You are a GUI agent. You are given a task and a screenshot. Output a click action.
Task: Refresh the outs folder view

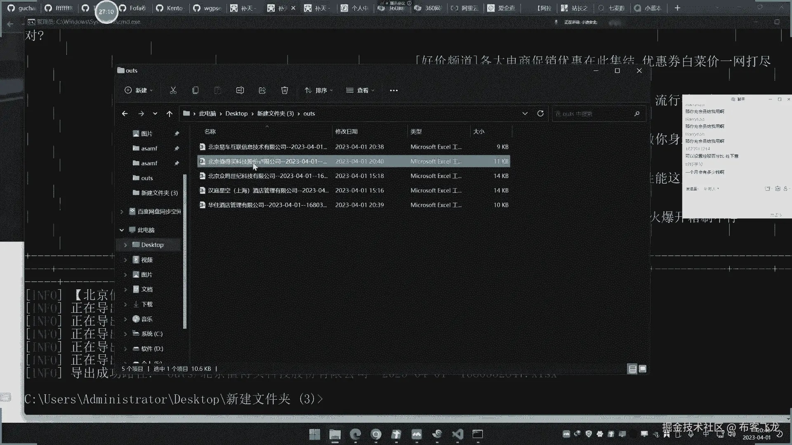pyautogui.click(x=540, y=113)
